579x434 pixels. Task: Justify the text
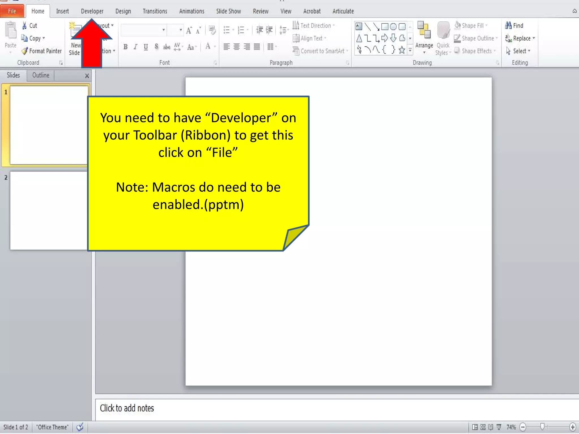257,47
